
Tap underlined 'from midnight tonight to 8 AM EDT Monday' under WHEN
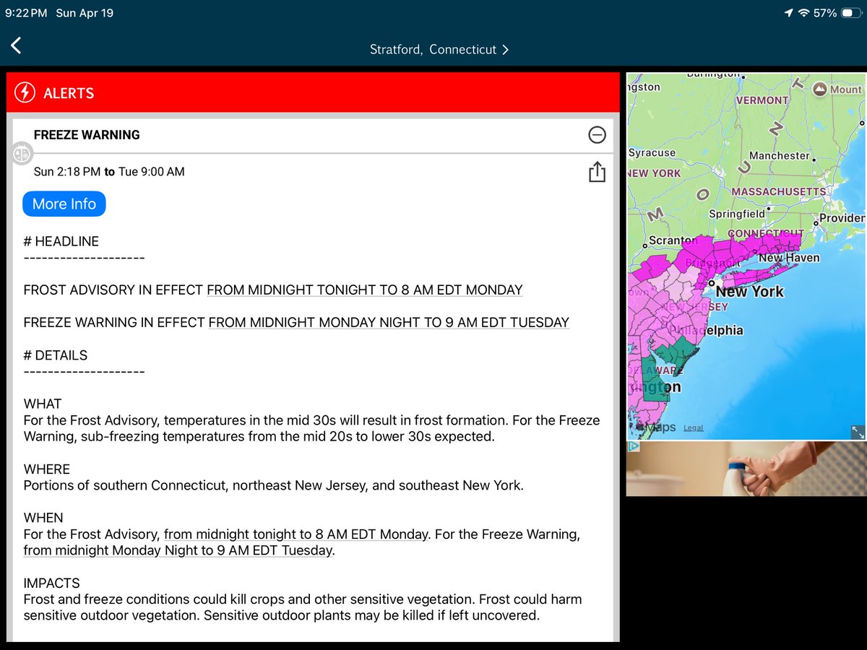pos(296,534)
